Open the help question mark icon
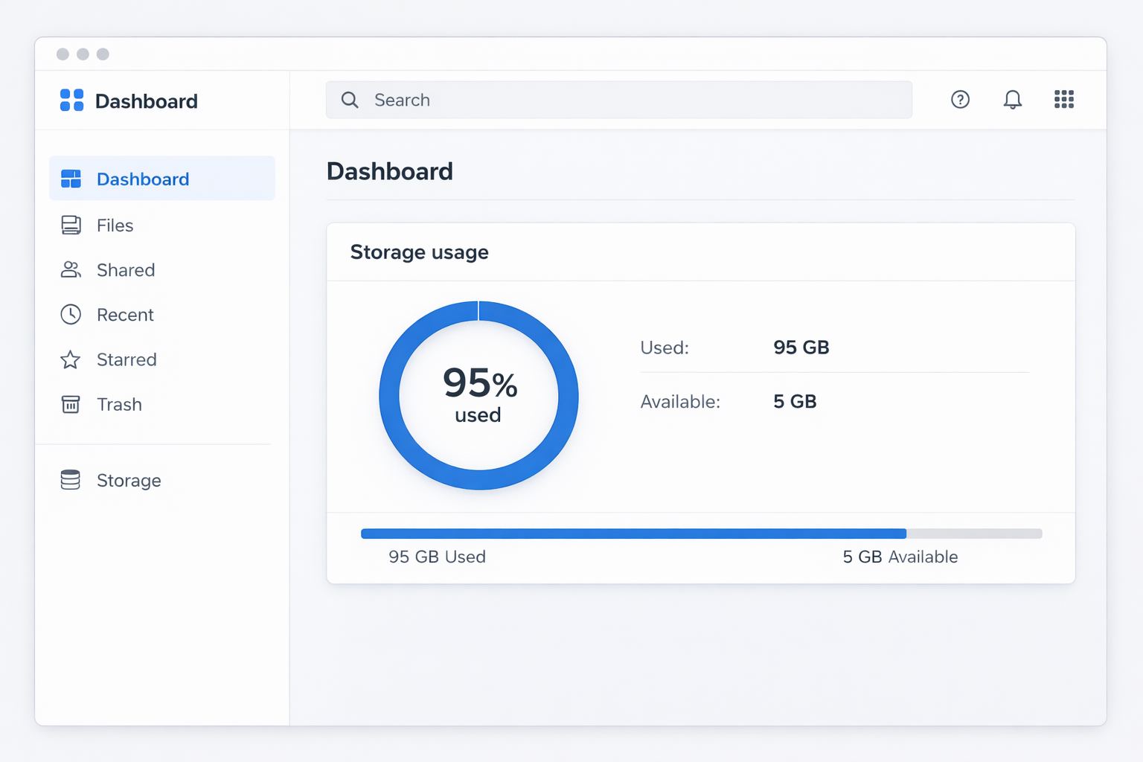The width and height of the screenshot is (1143, 762). coord(960,100)
